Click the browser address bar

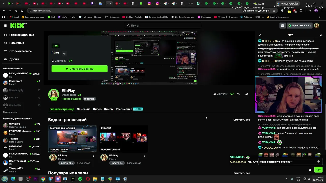tap(135, 11)
